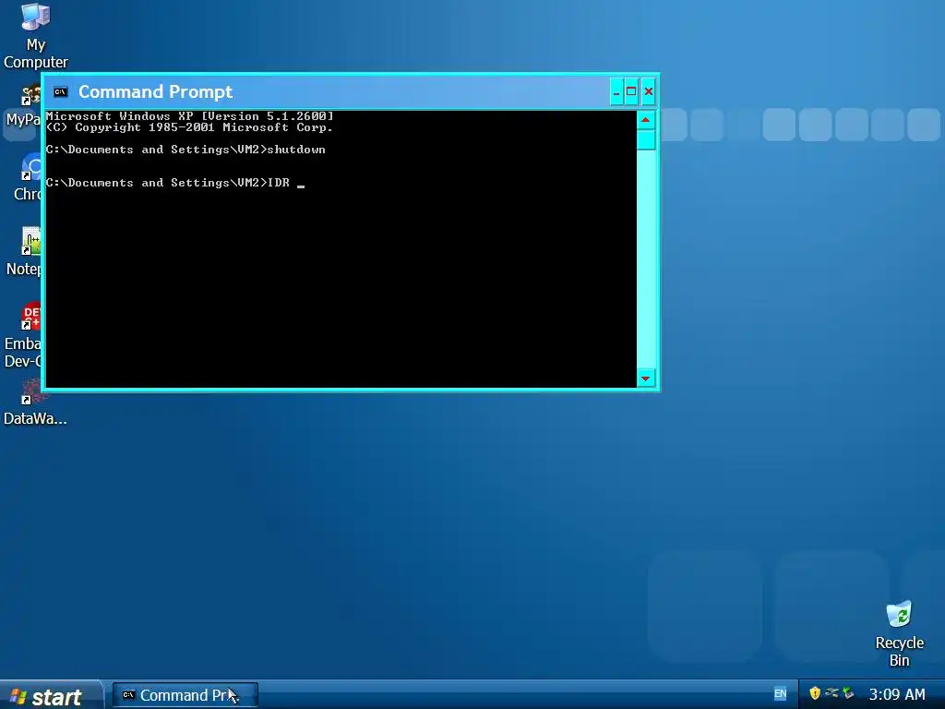The image size is (945, 709).
Task: Launch the Chrome desktop shortcut
Action: tap(27, 176)
